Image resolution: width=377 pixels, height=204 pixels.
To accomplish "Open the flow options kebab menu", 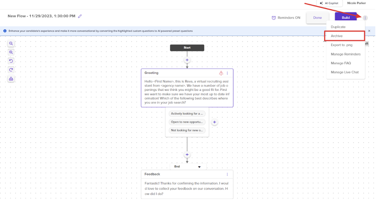I will click(x=365, y=18).
